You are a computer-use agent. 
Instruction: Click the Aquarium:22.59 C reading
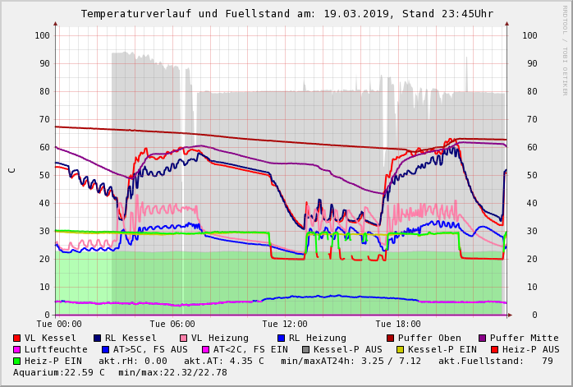click(x=59, y=373)
